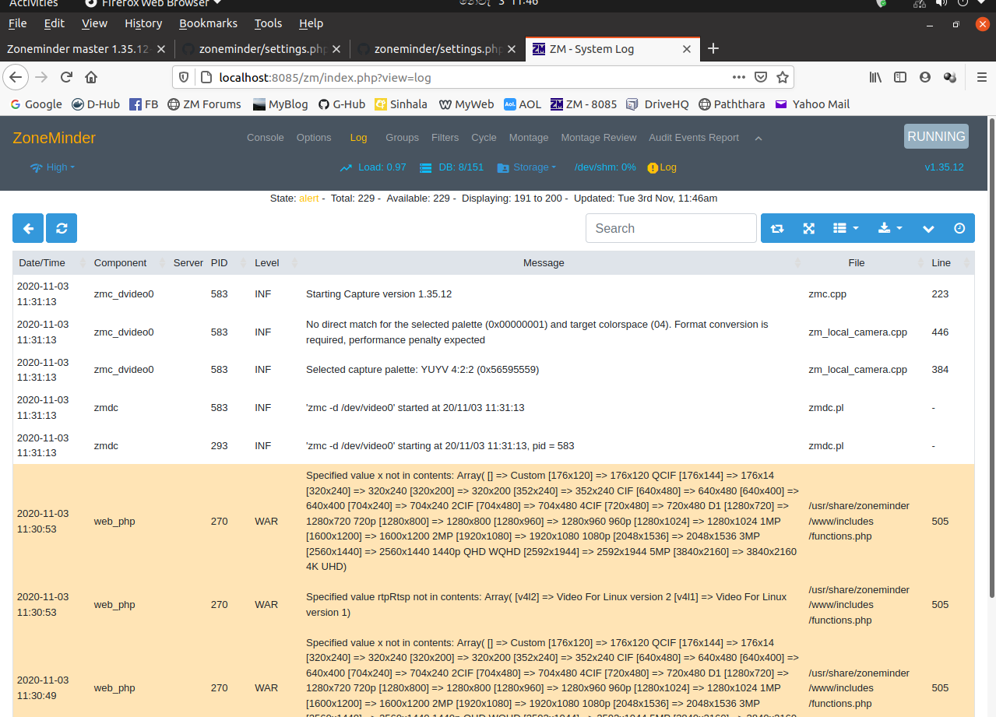The width and height of the screenshot is (996, 717).
Task: Sort the table by File column
Action: coord(864,263)
